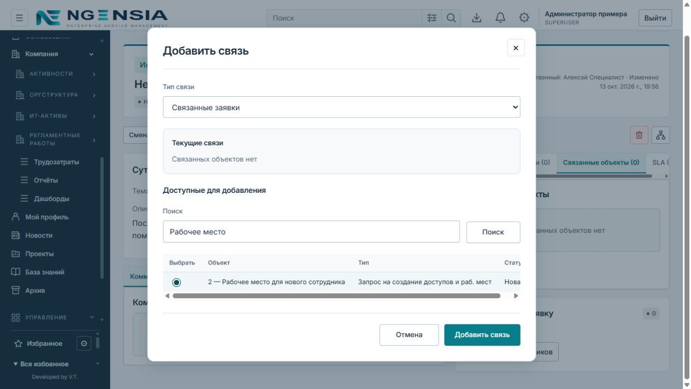Expand the Регламентные работы submenu
The image size is (691, 389).
pyautogui.click(x=94, y=140)
